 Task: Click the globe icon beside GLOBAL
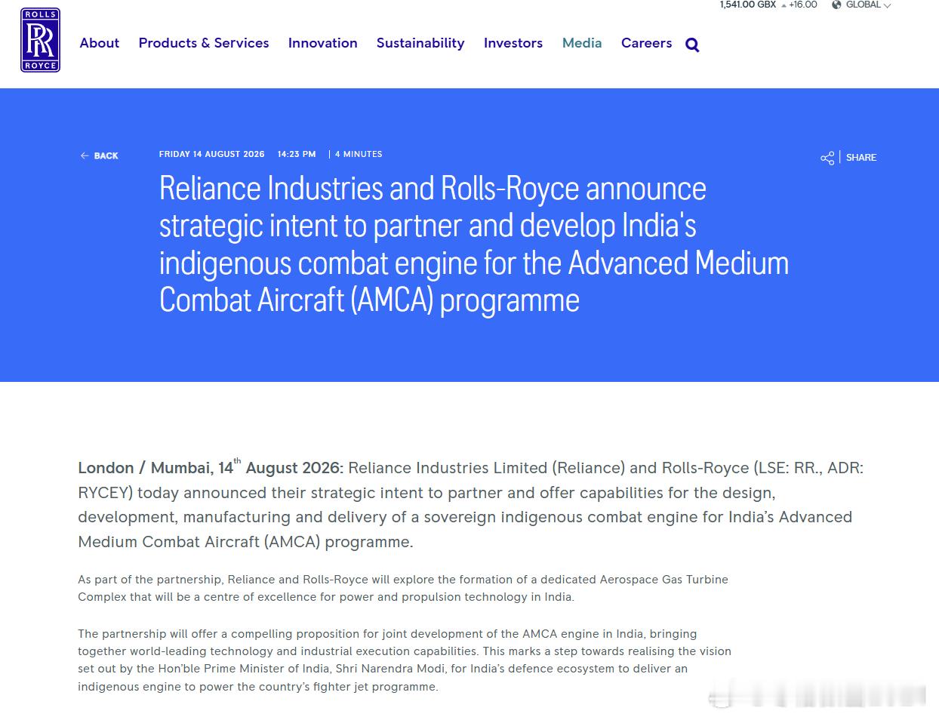[x=836, y=5]
